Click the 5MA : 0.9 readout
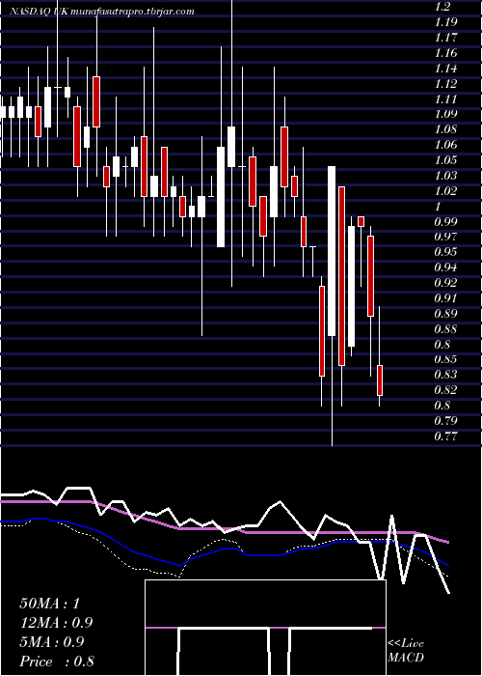The height and width of the screenshot is (676, 482). tap(52, 642)
